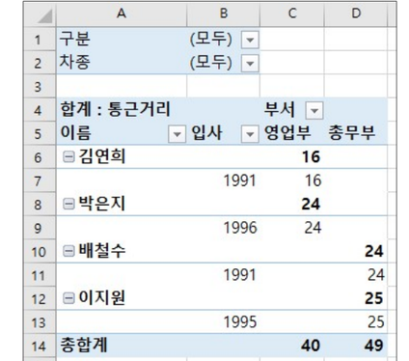Open the 구분 filter dropdown
This screenshot has width=409, height=361.
(250, 41)
